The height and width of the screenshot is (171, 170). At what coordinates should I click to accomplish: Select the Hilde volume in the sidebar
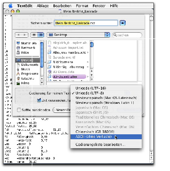pos(27,52)
